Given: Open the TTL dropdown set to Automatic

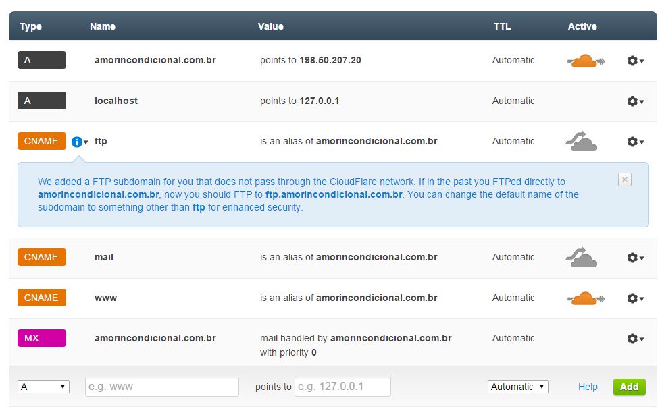Looking at the screenshot, I should pos(518,387).
